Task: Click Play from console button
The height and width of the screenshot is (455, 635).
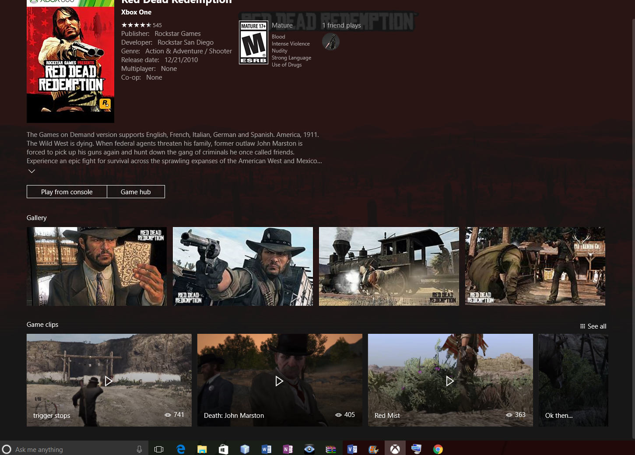Action: tap(67, 192)
